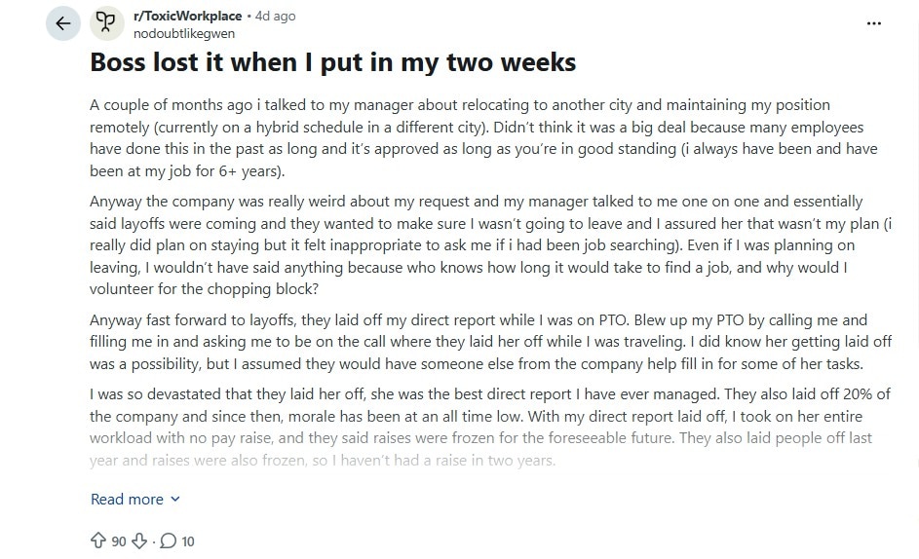This screenshot has height=559, width=919.
Task: Click the paragraph beginning I was so devastated
Action: pyautogui.click(x=490, y=427)
